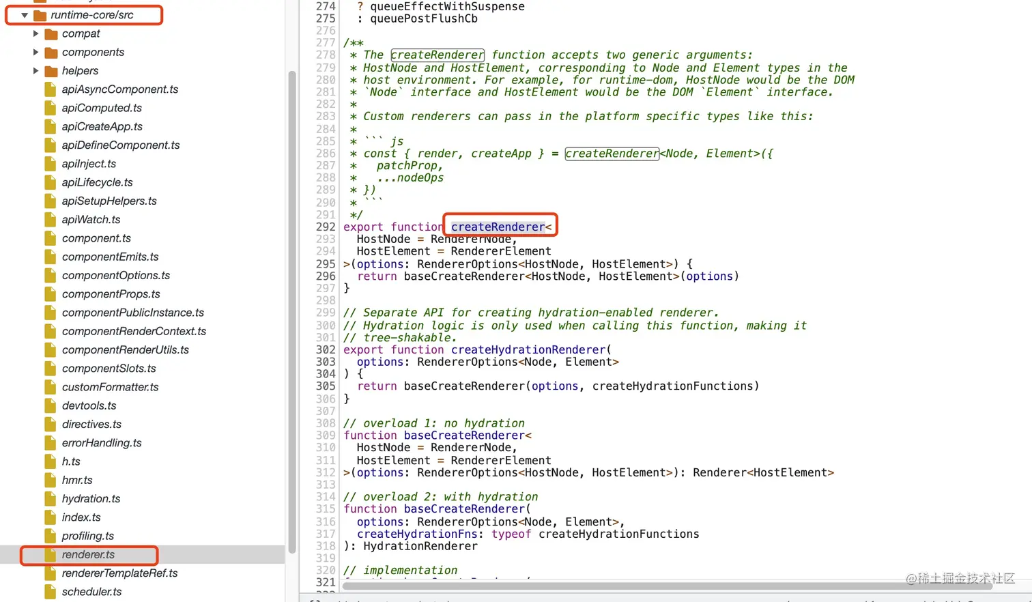Open the h.ts file
1032x602 pixels.
pos(71,461)
